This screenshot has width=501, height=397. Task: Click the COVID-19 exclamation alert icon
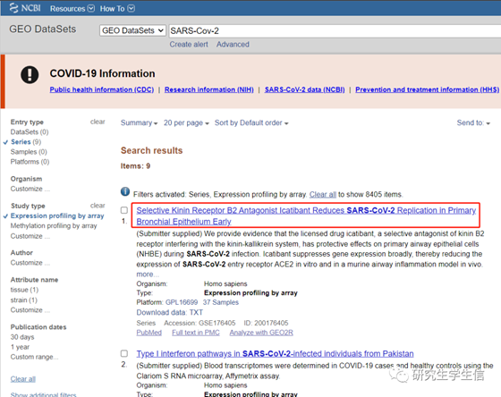[x=30, y=75]
